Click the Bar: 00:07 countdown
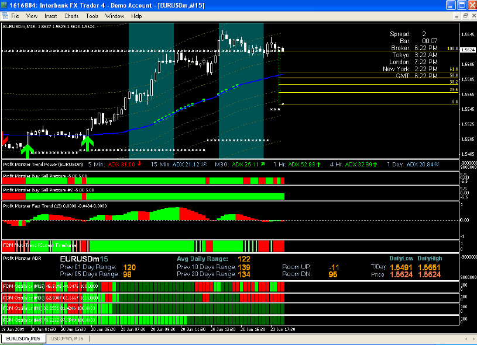 click(x=418, y=41)
